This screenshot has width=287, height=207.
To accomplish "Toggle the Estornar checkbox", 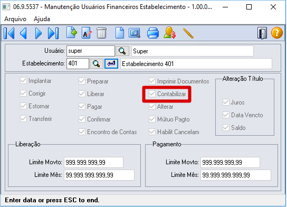I will (x=23, y=106).
